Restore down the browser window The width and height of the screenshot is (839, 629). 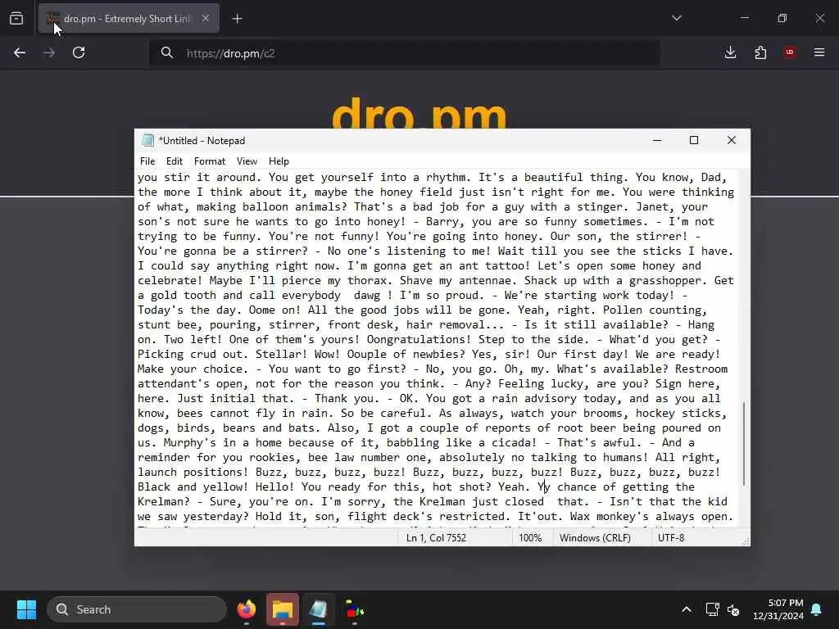click(782, 18)
